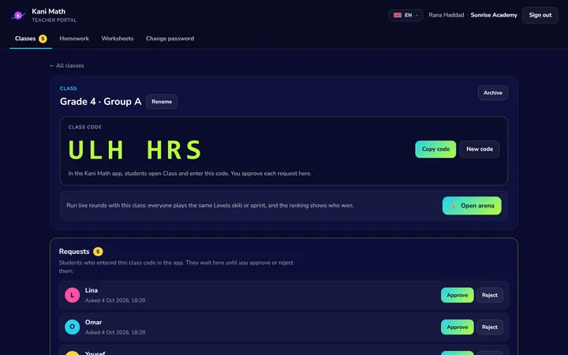568x355 pixels.
Task: Approve Omar's join request
Action: coord(457,327)
